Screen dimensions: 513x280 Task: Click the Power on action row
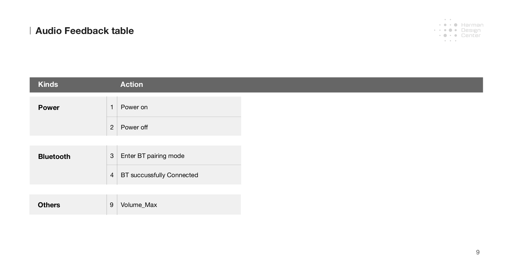179,107
